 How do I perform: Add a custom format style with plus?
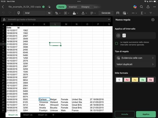tap(119, 80)
